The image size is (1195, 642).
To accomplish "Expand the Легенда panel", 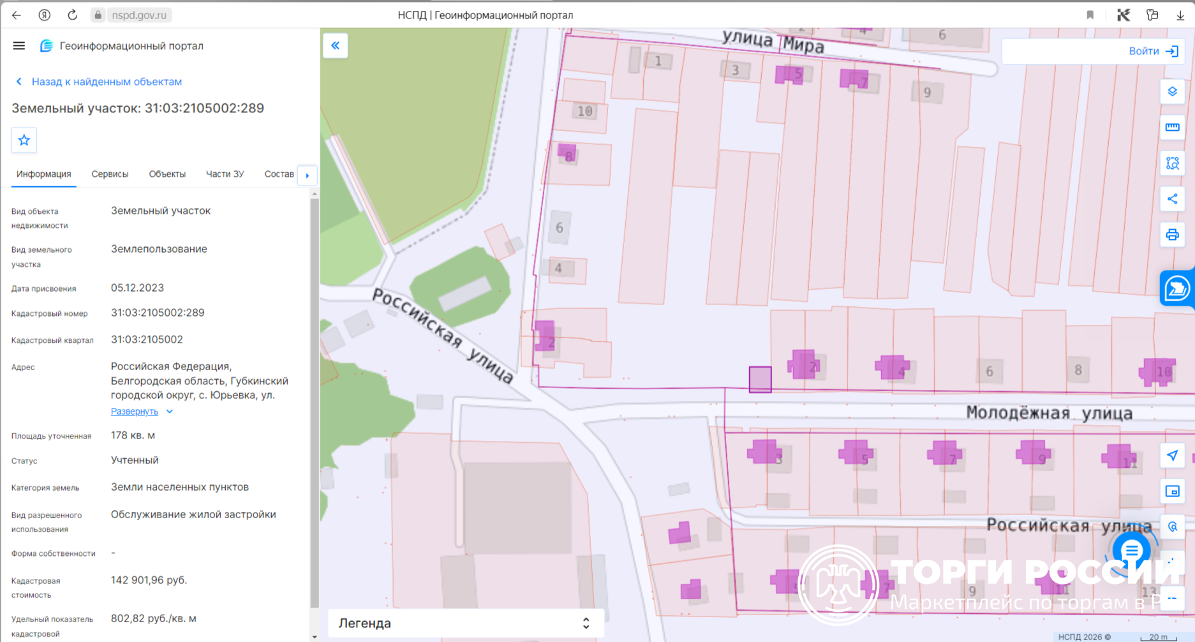I will [x=465, y=623].
